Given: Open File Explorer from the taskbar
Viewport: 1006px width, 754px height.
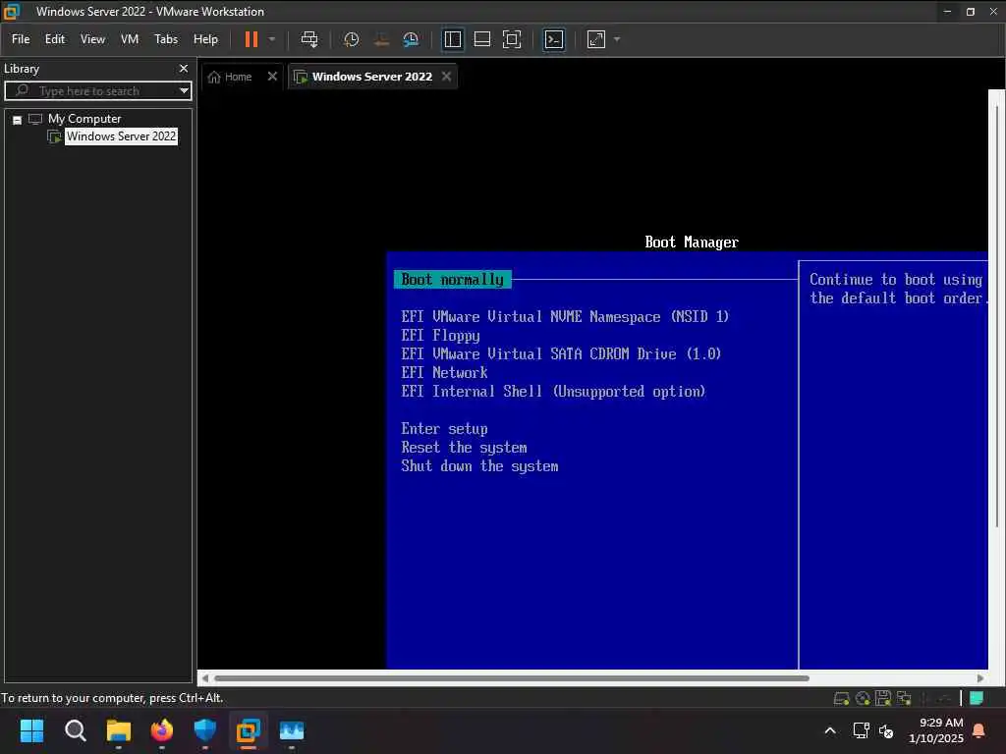Looking at the screenshot, I should 119,730.
